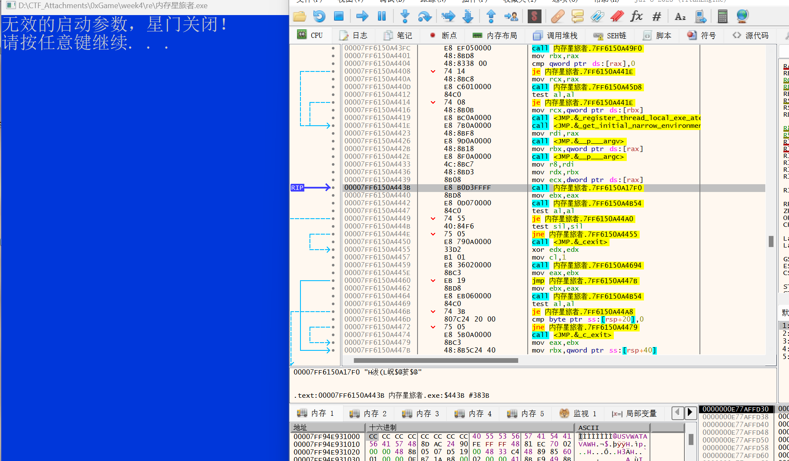
Task: Open the calculator tool
Action: coord(722,17)
